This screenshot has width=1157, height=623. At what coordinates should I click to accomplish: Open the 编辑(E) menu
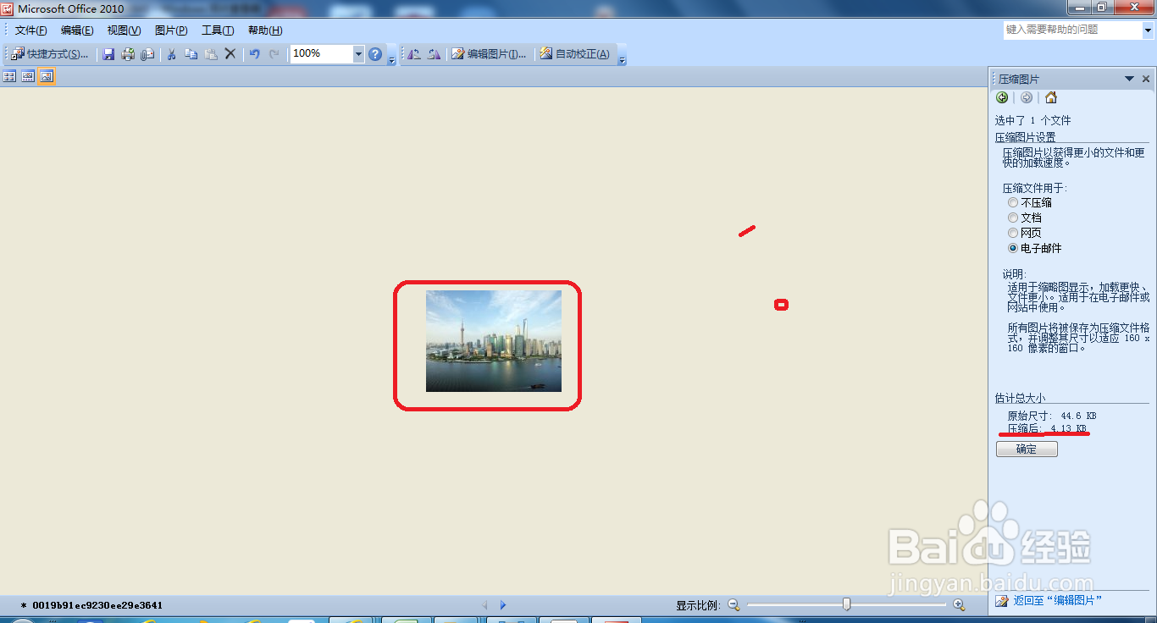click(x=77, y=30)
